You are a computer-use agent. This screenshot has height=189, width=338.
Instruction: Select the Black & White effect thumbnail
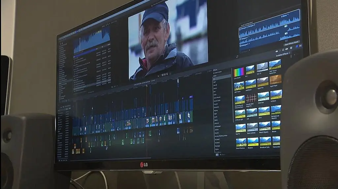252,127
